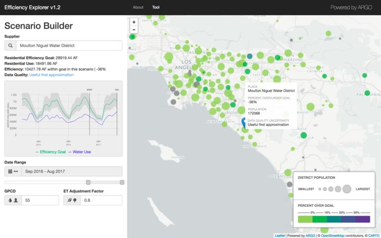This screenshot has height=238, width=381.
Task: Zoom in on the map
Action: (134, 22)
